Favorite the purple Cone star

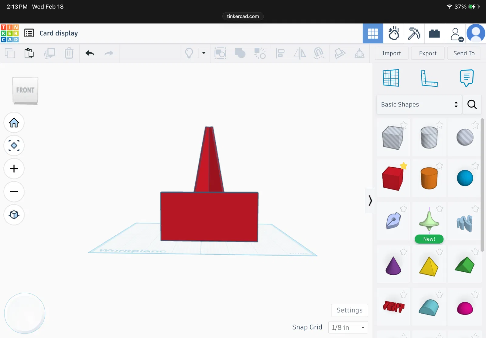point(404,252)
